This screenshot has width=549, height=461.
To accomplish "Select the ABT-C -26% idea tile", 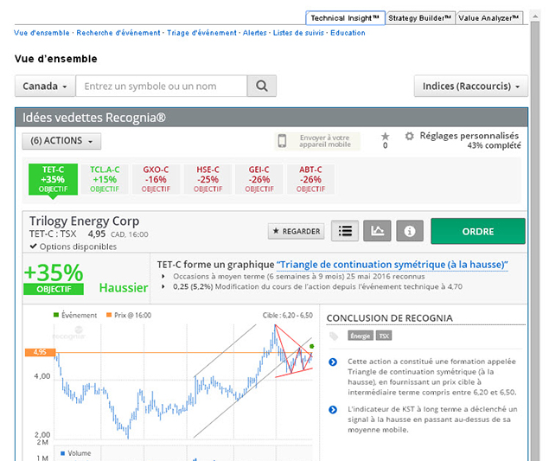I will (x=310, y=179).
